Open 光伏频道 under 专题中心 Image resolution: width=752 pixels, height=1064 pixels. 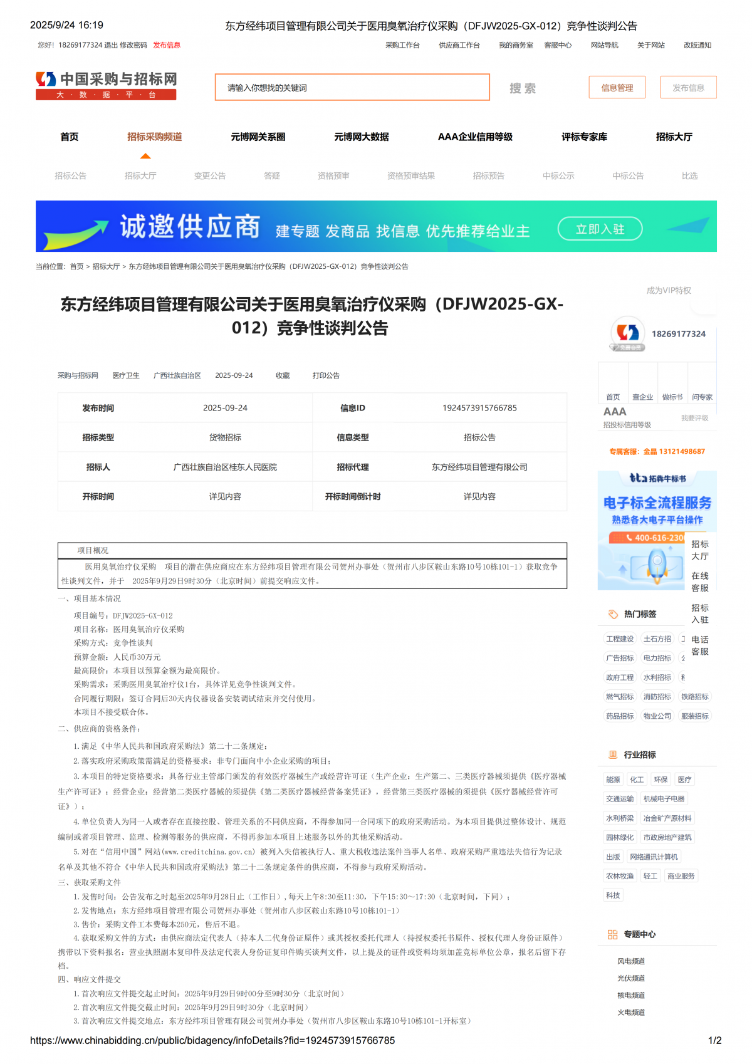tap(631, 978)
